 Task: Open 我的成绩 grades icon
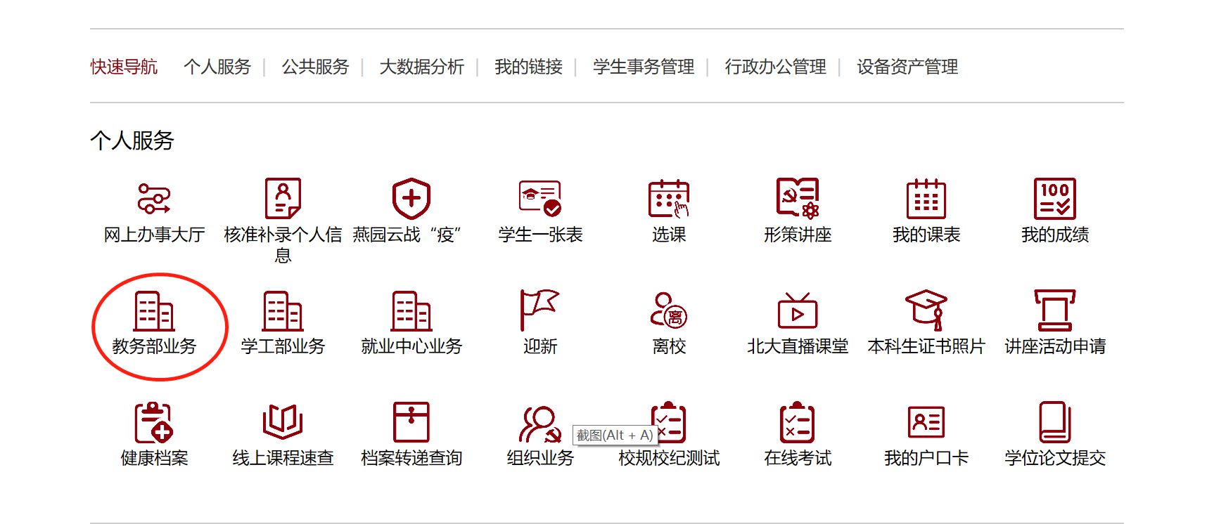click(1054, 199)
